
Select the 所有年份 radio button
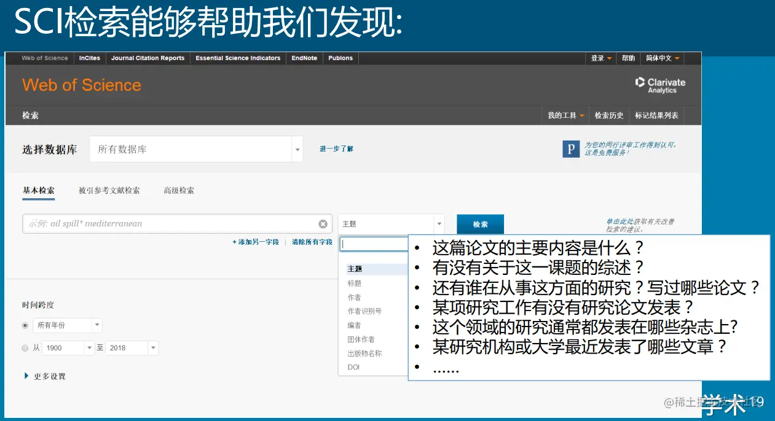tap(25, 325)
